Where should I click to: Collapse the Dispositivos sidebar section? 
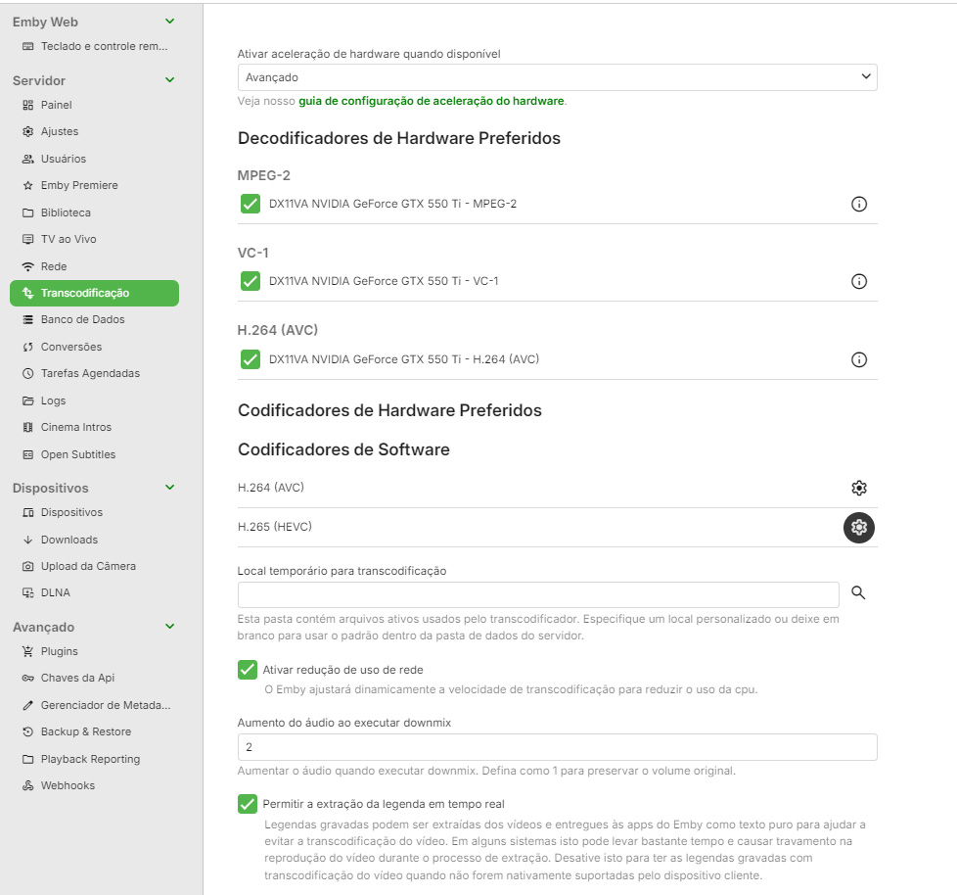pyautogui.click(x=170, y=488)
